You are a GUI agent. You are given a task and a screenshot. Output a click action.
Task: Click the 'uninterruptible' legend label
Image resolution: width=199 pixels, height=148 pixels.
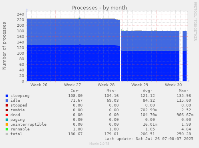pyautogui.click(x=28, y=124)
